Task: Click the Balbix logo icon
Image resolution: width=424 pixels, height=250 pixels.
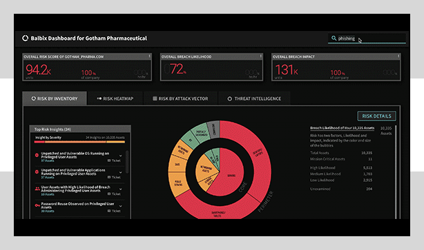Action: tap(25, 39)
